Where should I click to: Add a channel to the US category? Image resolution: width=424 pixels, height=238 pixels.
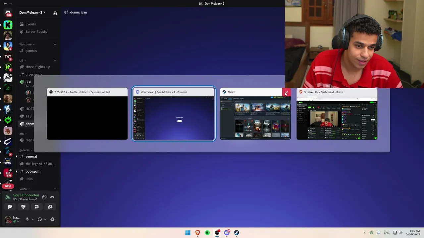tap(55, 60)
